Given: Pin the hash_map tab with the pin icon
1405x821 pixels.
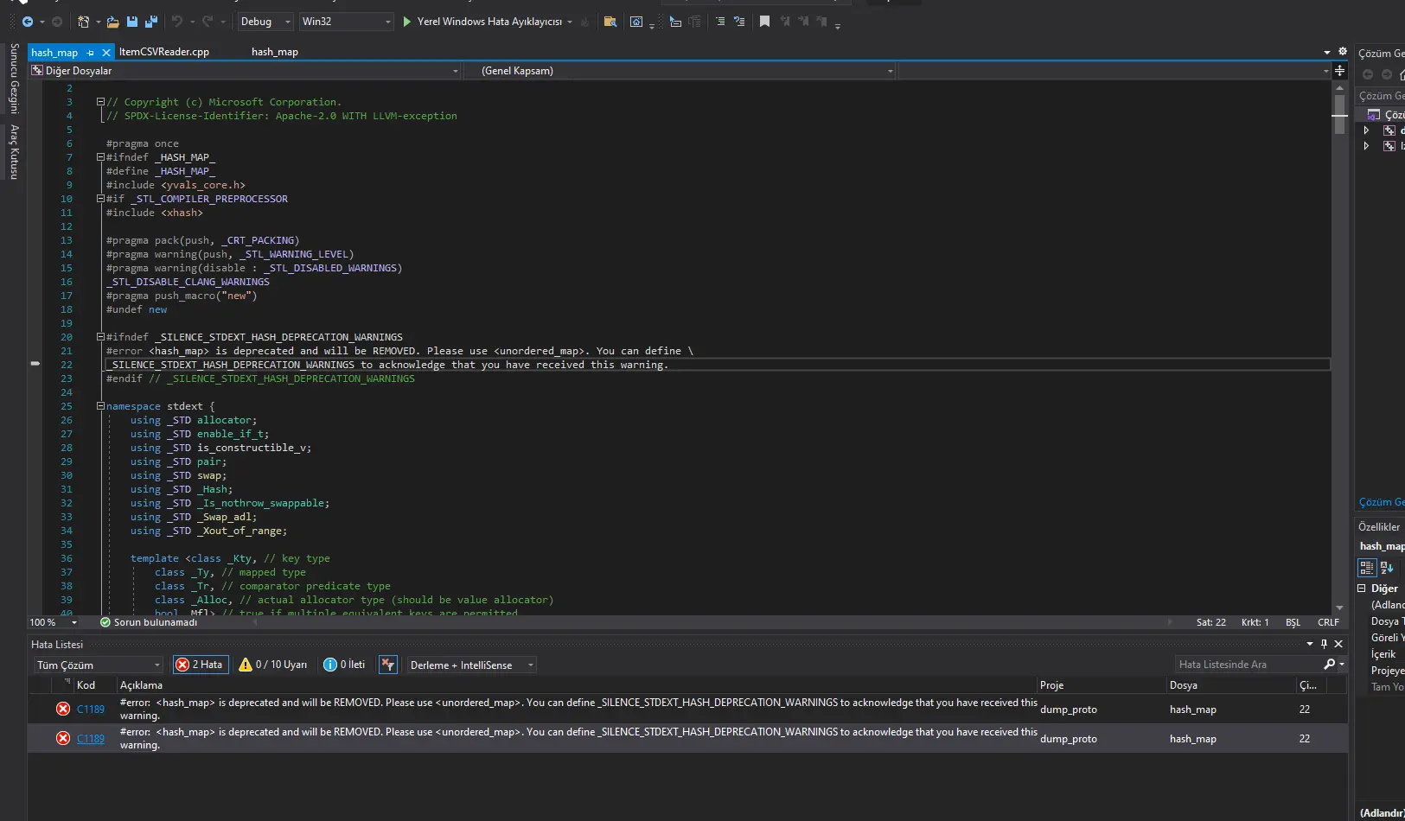Looking at the screenshot, I should tap(90, 53).
